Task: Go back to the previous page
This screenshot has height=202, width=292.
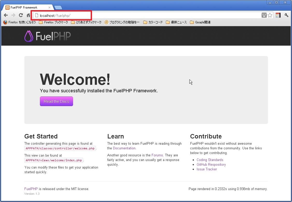Action: [6, 15]
